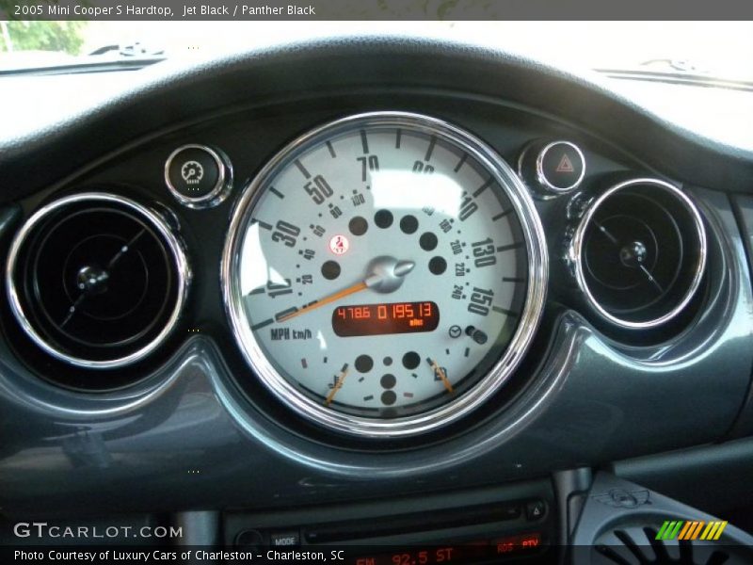The height and width of the screenshot is (565, 753).
Task: Tap the 130 mark on speedometer
Action: click(484, 252)
